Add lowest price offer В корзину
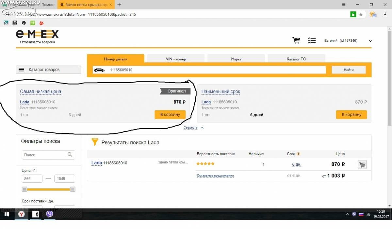 click(x=170, y=114)
